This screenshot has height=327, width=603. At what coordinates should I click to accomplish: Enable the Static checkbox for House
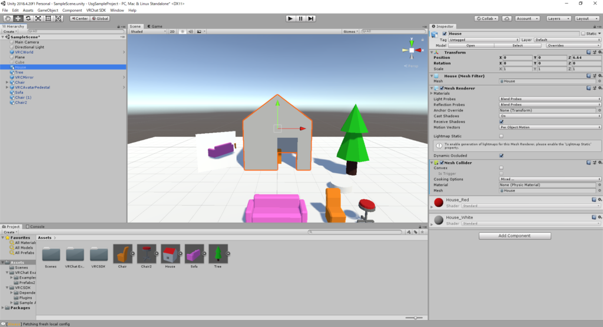point(584,34)
